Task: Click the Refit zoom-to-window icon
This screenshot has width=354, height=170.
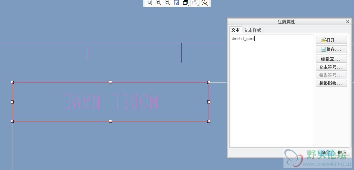Action: [x=149, y=3]
